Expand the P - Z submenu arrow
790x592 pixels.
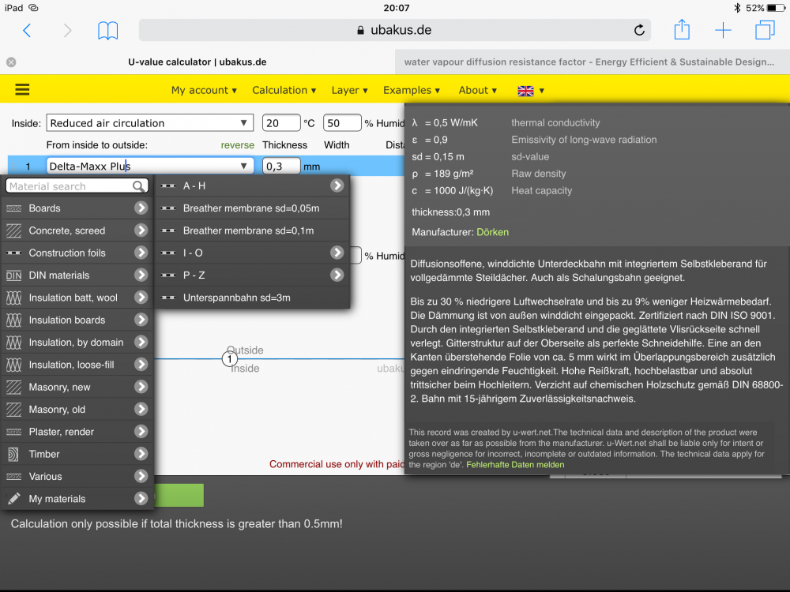coord(337,275)
